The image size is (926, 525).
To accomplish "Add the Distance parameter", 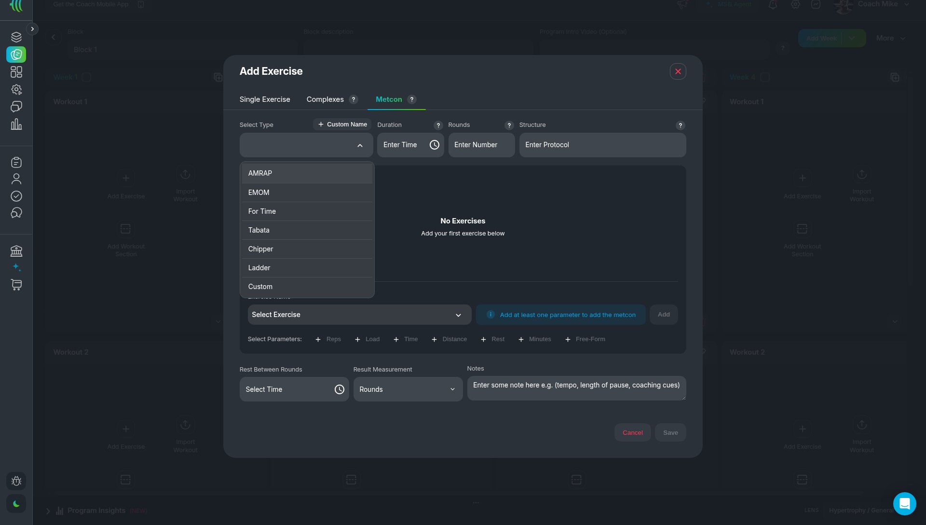I will click(449, 339).
